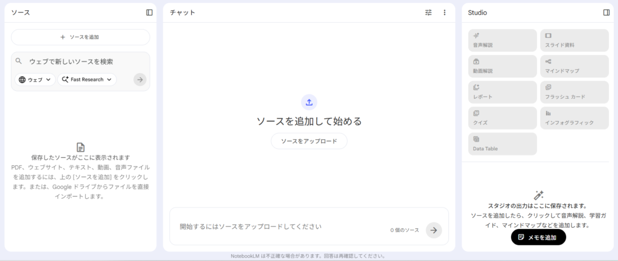
Task: Click the クイズ quiz icon
Action: point(476,113)
